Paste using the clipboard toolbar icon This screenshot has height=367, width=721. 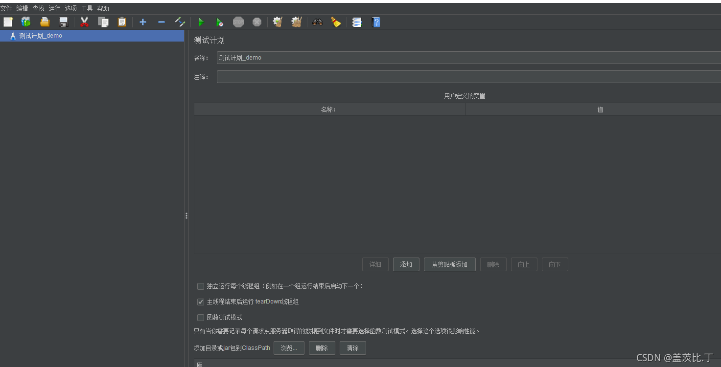click(122, 22)
